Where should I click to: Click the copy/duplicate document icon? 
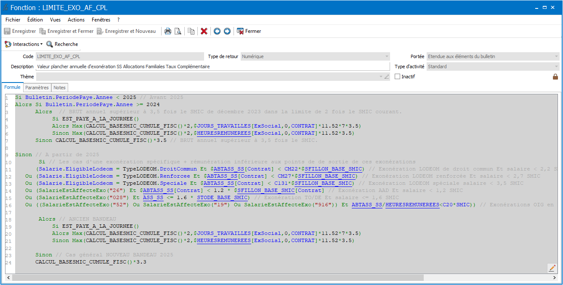point(191,31)
